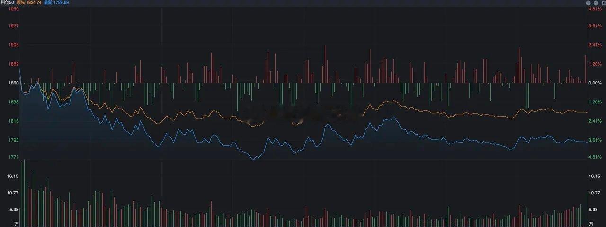Click the green 4.81% percent label
Screen dimensions: 606x227
(594, 157)
